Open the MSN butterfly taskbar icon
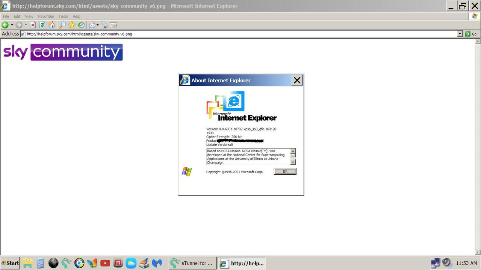Screen dimensions: 481x270 pyautogui.click(x=92, y=263)
